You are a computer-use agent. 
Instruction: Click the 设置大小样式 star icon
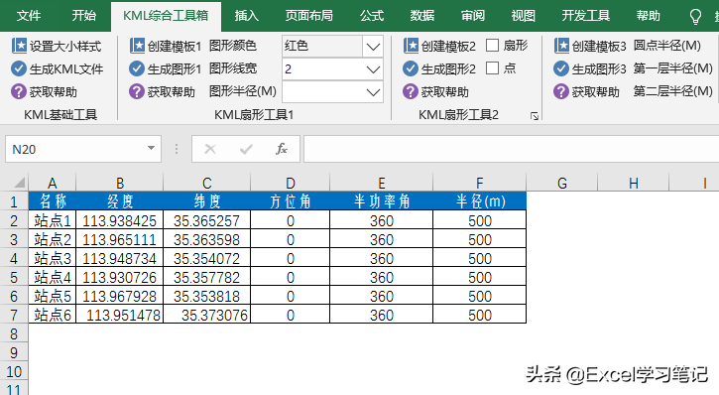click(x=19, y=46)
